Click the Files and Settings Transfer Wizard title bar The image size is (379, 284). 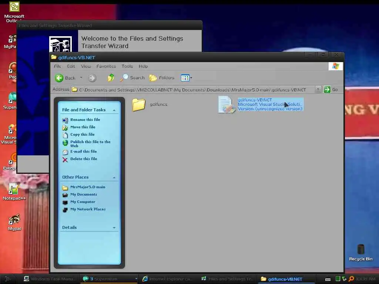(109, 26)
